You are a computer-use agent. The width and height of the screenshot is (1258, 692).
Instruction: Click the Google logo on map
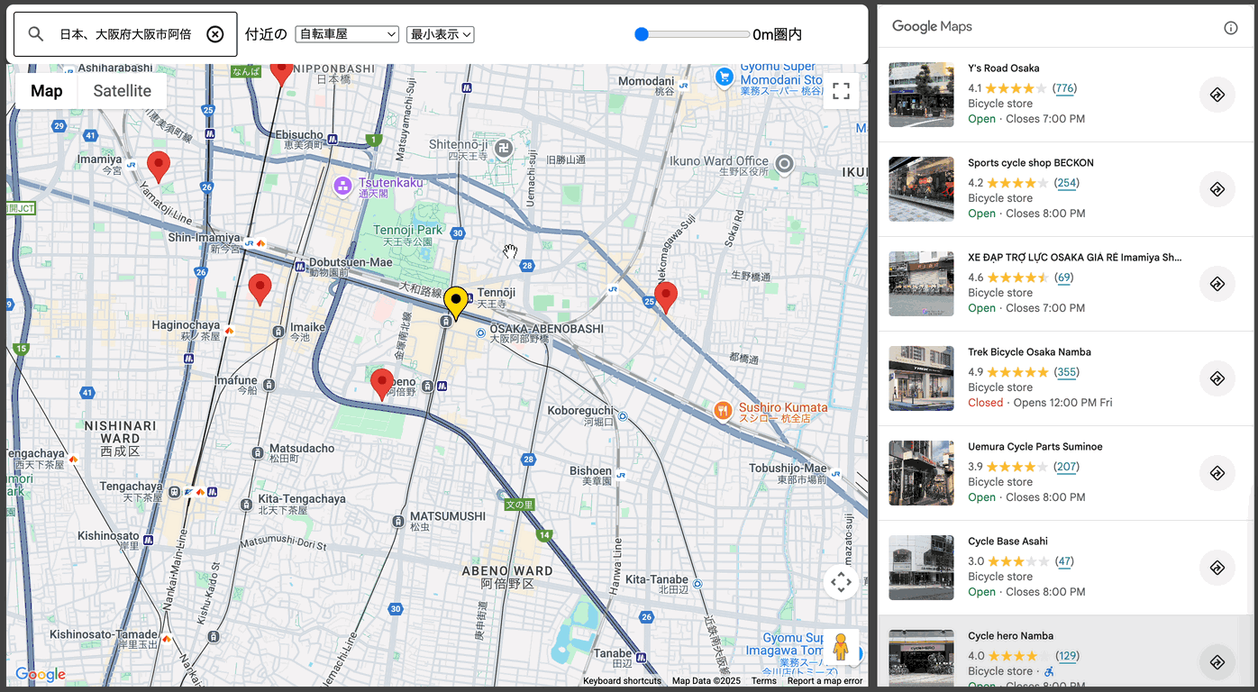pos(41,675)
